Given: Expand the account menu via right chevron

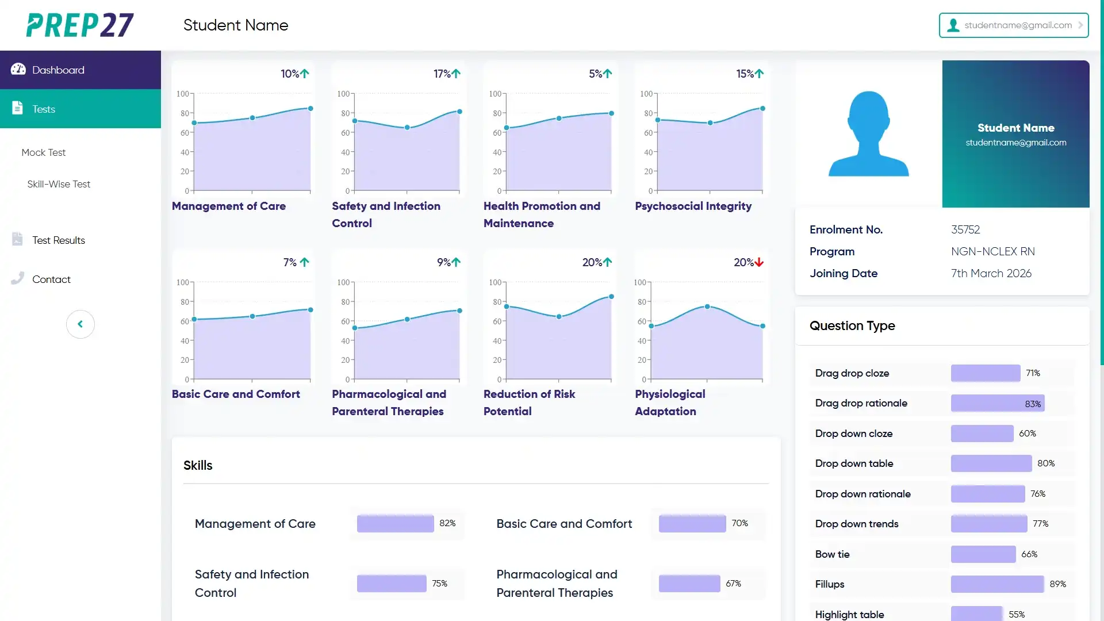Looking at the screenshot, I should pyautogui.click(x=1080, y=25).
